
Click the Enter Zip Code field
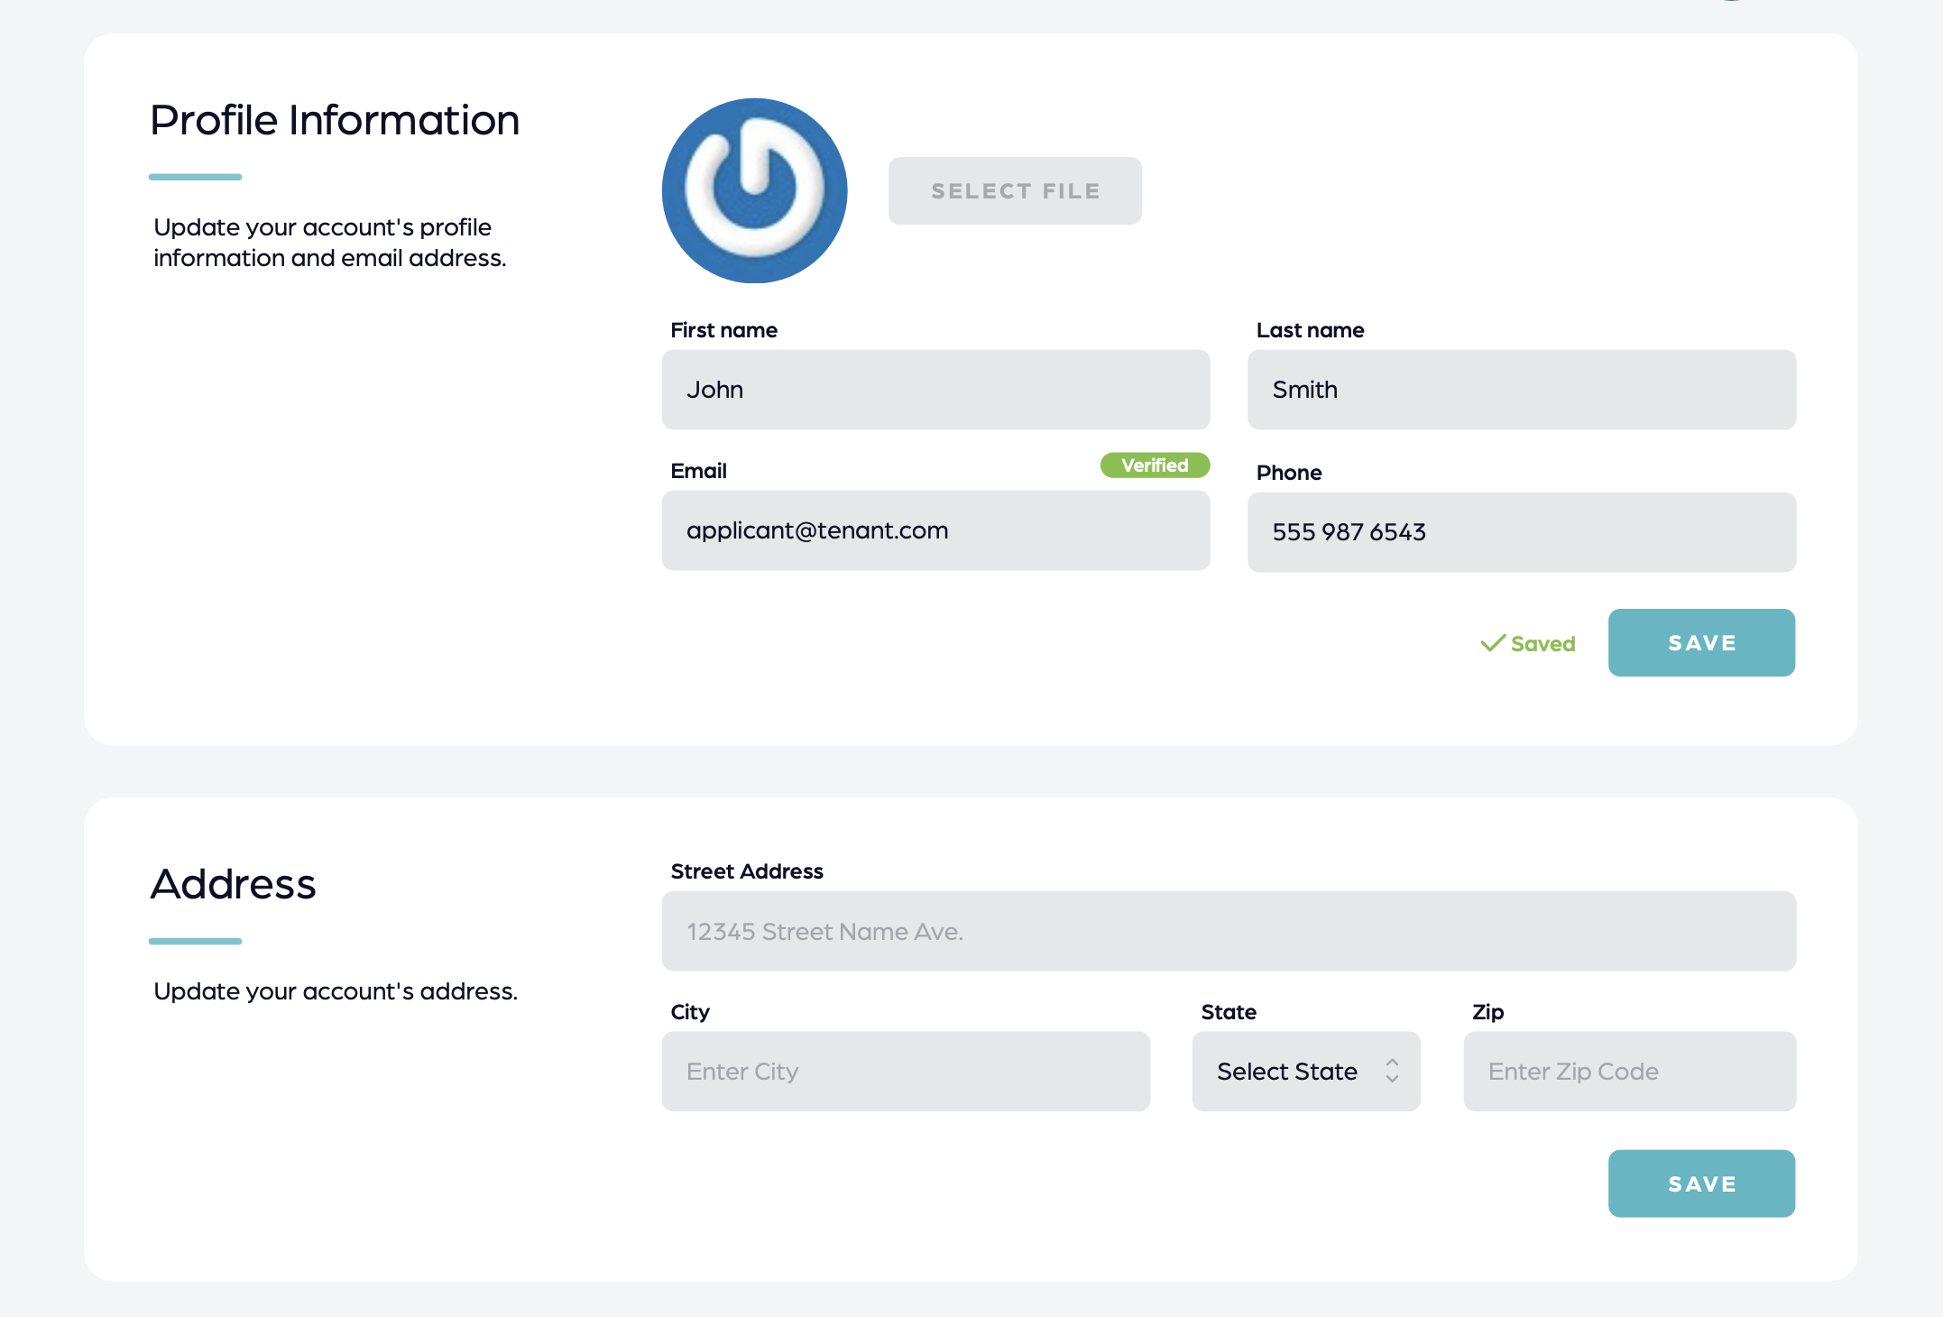1629,1072
